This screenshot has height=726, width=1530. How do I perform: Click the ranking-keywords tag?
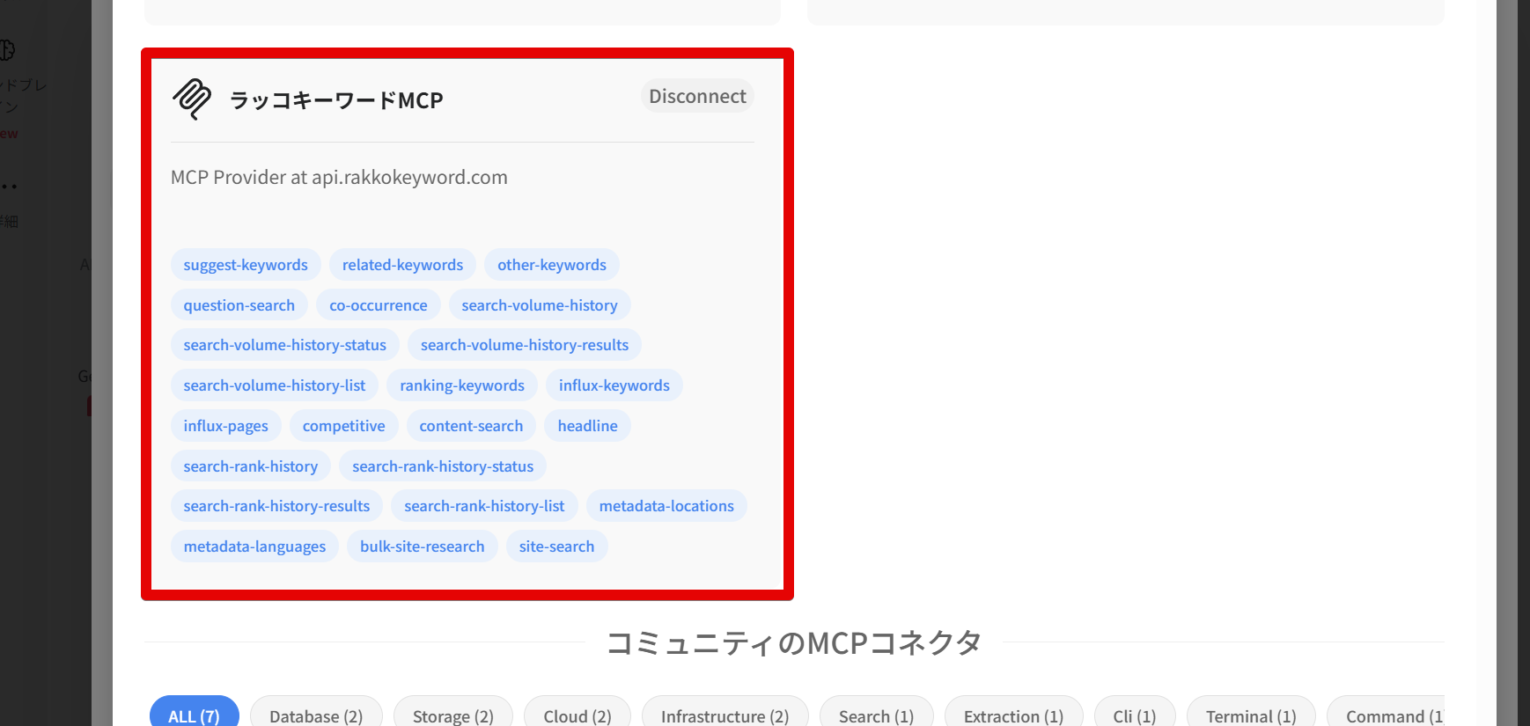pos(462,385)
